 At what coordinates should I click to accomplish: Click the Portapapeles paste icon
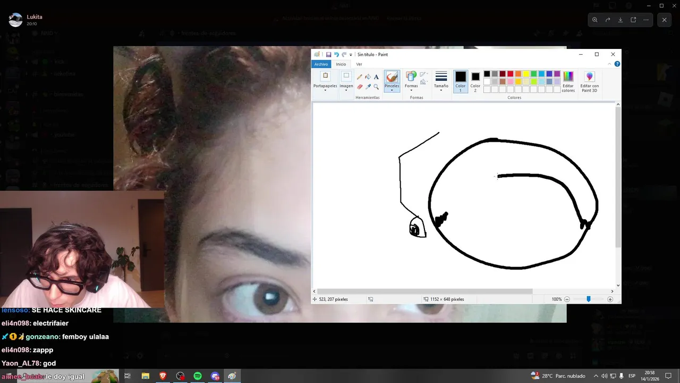[x=325, y=76]
